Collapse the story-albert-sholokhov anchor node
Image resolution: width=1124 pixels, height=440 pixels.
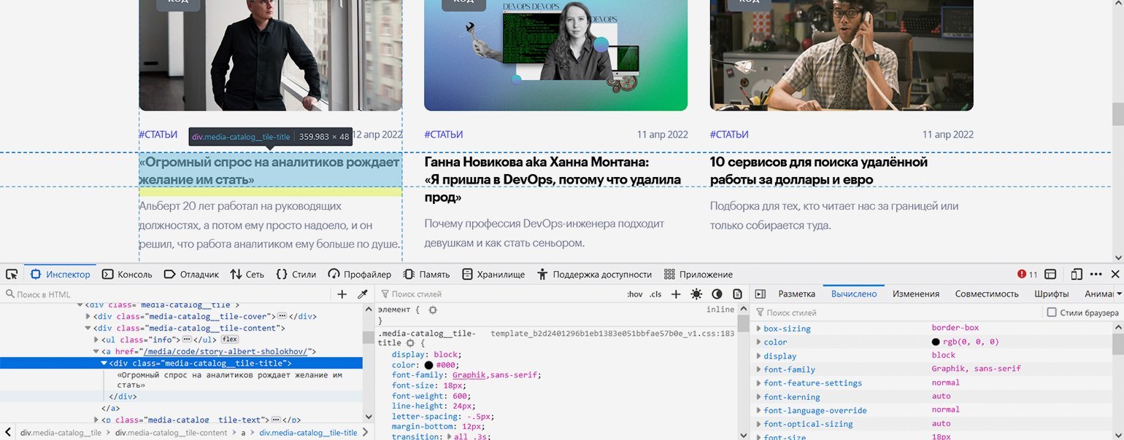coord(96,351)
